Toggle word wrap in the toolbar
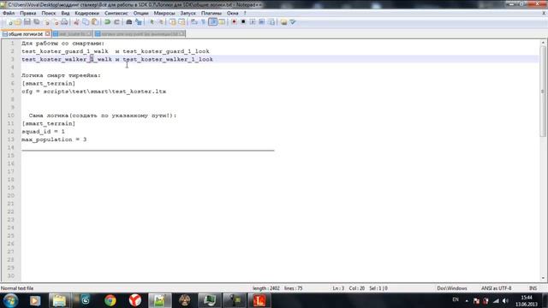Viewport: 548px width, 308px height. [194, 22]
